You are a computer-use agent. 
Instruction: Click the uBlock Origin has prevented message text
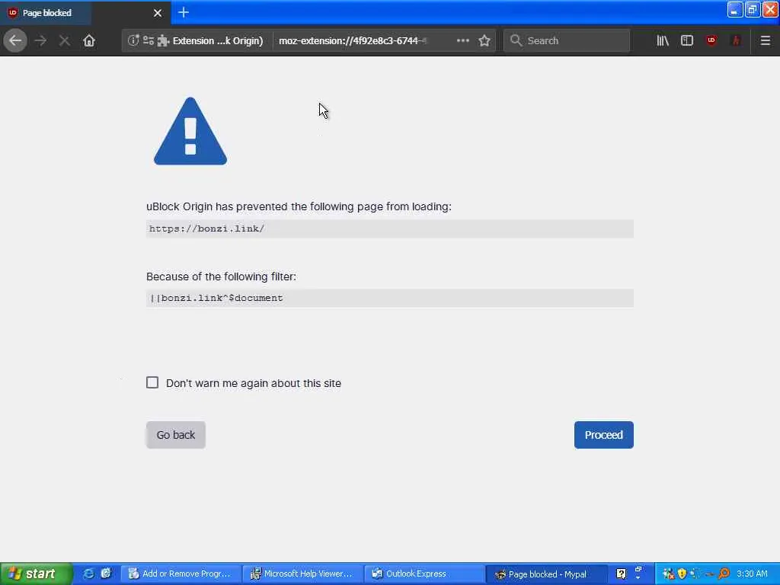pyautogui.click(x=299, y=206)
